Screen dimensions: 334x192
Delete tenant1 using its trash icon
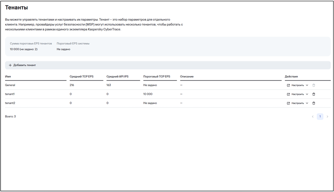[x=314, y=94]
